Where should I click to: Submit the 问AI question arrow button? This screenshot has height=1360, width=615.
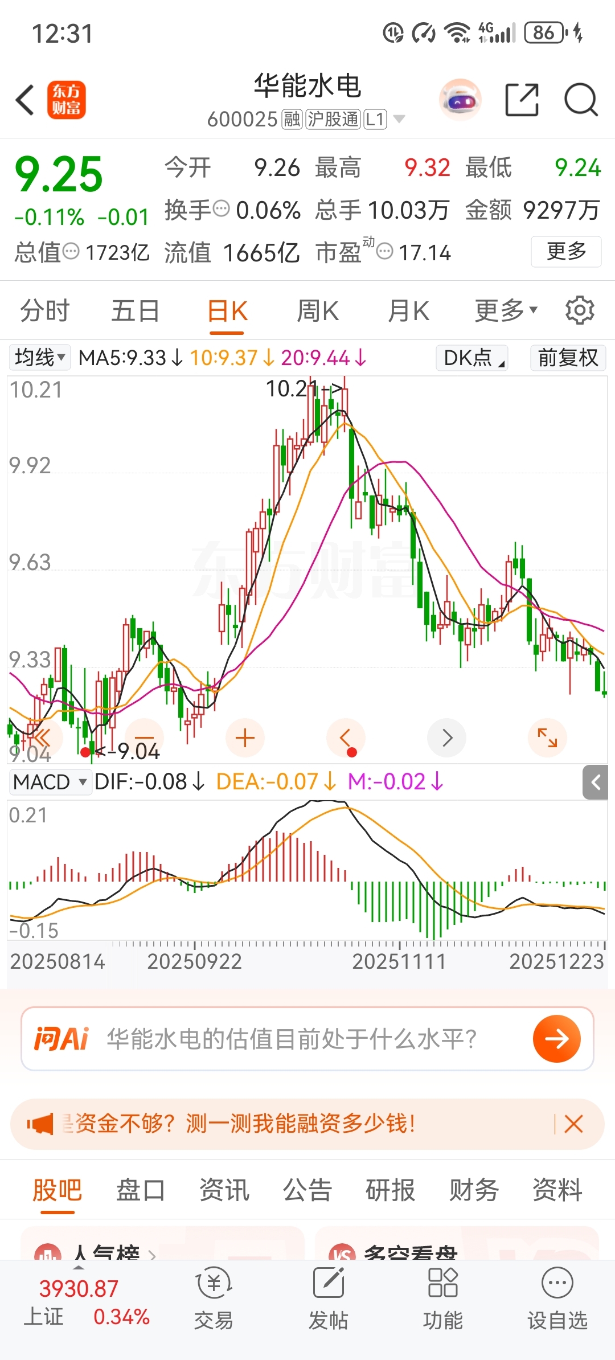pyautogui.click(x=556, y=1039)
